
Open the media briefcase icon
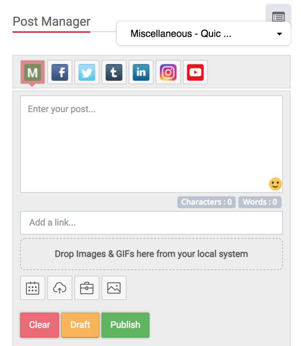(x=87, y=288)
